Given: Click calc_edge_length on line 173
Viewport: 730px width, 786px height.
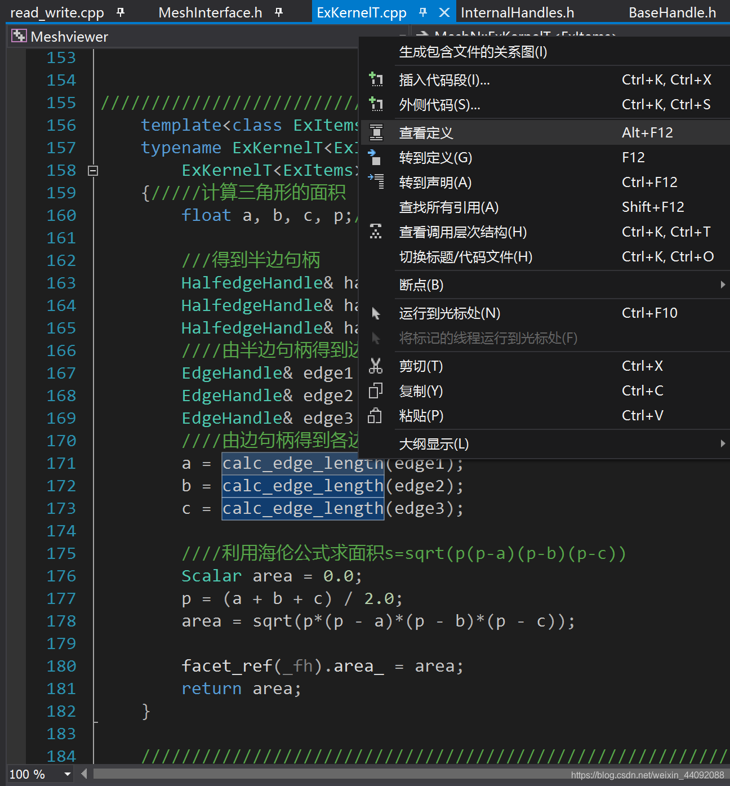Looking at the screenshot, I should [x=303, y=508].
